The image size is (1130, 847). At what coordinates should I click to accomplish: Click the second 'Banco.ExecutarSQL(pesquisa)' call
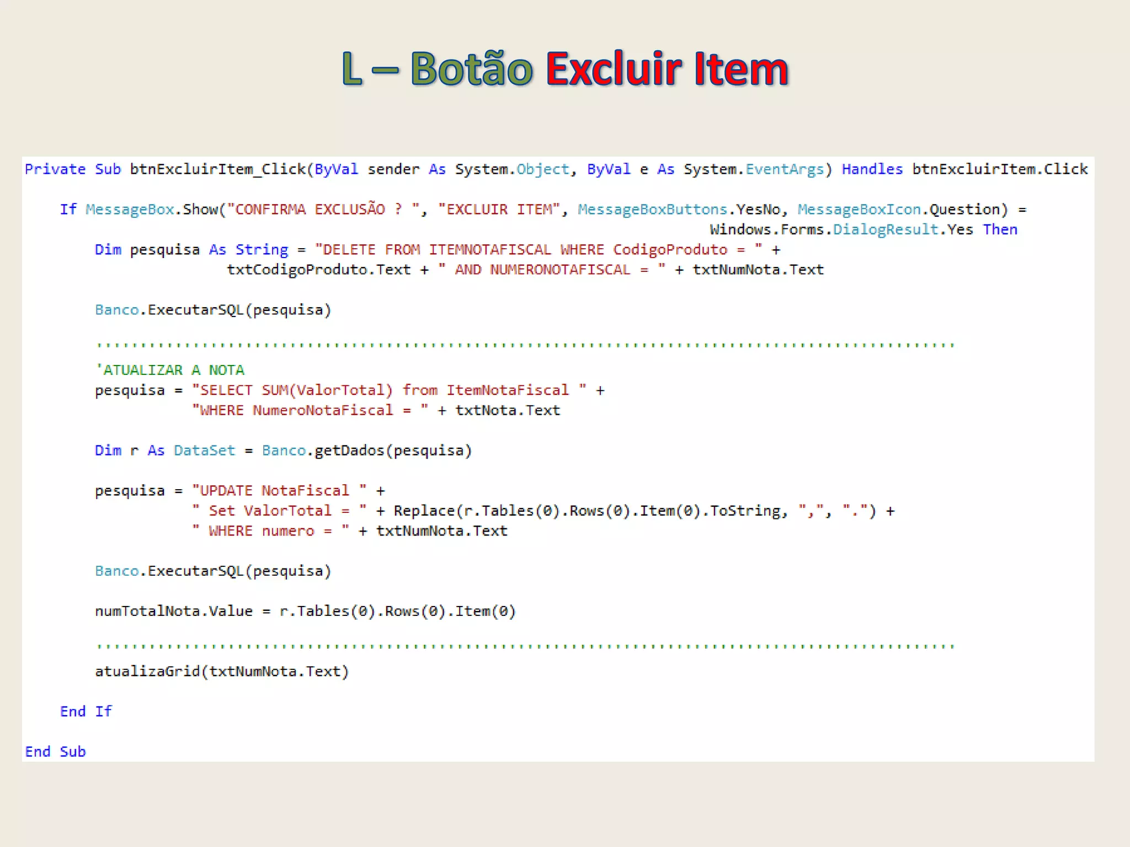[213, 571]
